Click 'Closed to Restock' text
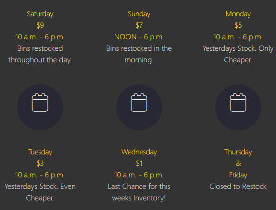The width and height of the screenshot is (276, 210). click(x=238, y=187)
